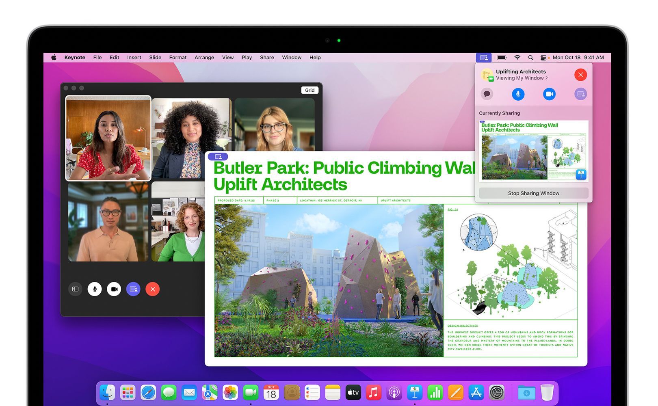
Task: Open Finder from the Dock
Action: (107, 393)
